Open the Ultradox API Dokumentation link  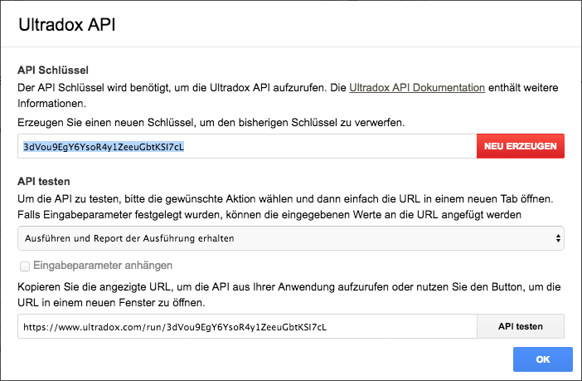click(417, 88)
